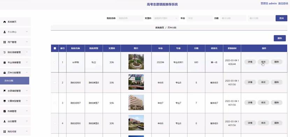Open the row 4 building photo thumbnail

[x=136, y=123]
